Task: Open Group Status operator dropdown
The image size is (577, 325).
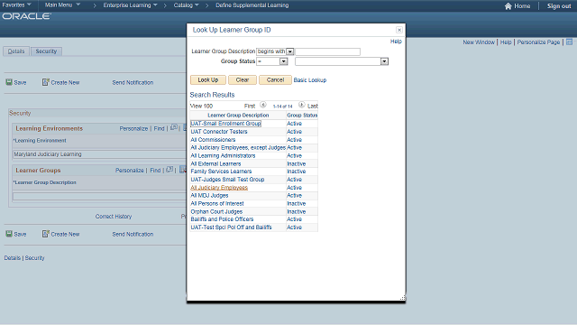Action: coord(283,61)
